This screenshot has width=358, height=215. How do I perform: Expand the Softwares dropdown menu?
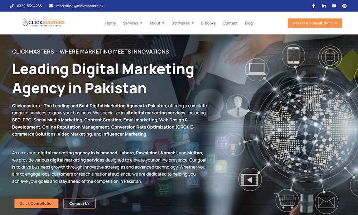coord(183,23)
